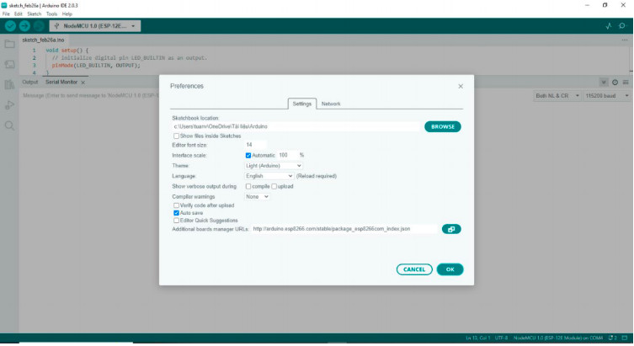634x346 pixels.
Task: Open the Sketch menu
Action: pyautogui.click(x=35, y=13)
